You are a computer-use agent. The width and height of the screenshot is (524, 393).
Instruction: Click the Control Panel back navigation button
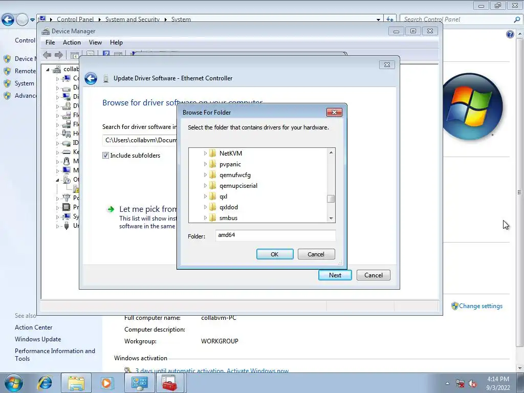click(8, 20)
